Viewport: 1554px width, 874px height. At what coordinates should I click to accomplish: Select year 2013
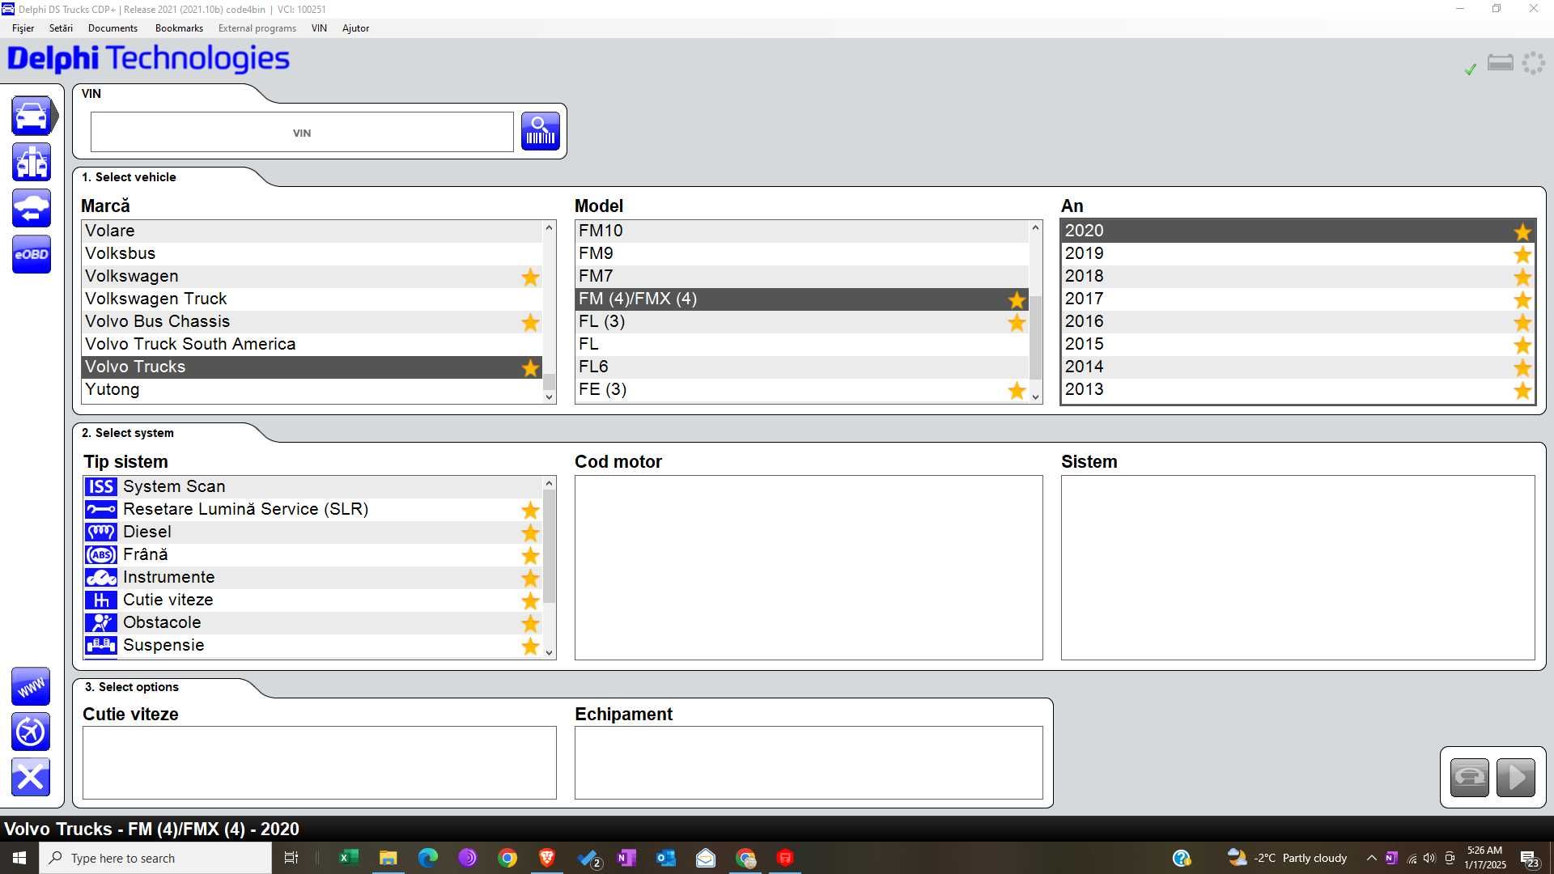pyautogui.click(x=1297, y=389)
